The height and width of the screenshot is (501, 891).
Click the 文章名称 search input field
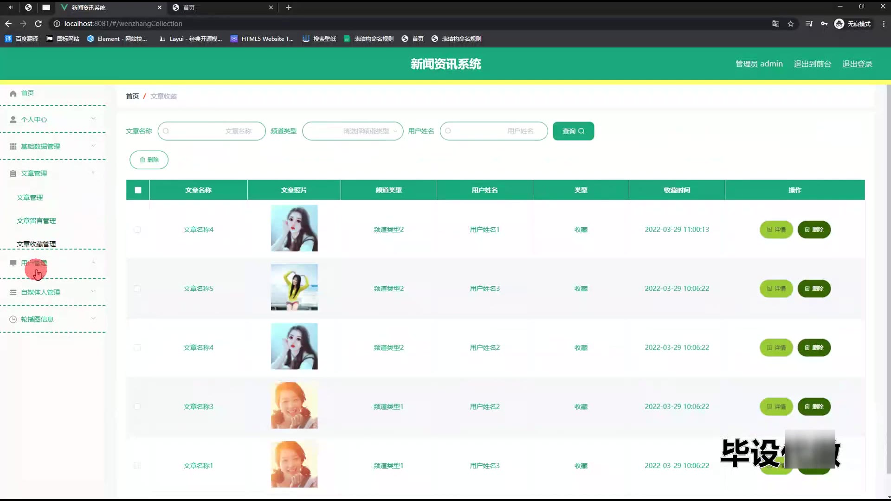(212, 131)
